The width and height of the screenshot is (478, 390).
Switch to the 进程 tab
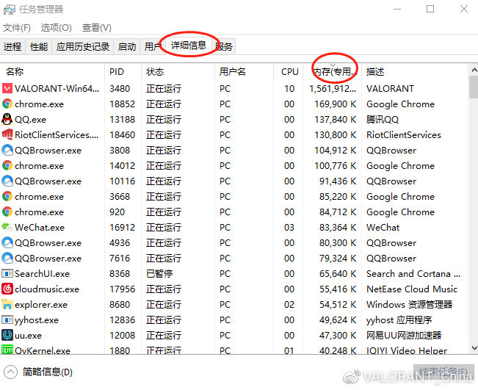(12, 47)
